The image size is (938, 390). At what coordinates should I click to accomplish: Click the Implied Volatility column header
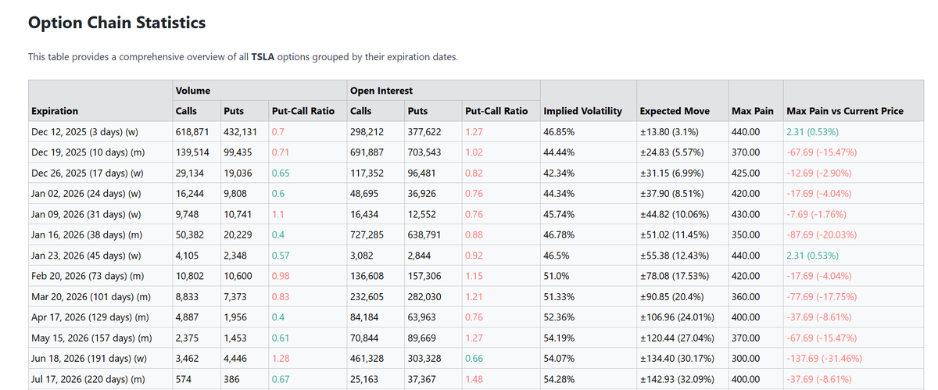tap(582, 111)
